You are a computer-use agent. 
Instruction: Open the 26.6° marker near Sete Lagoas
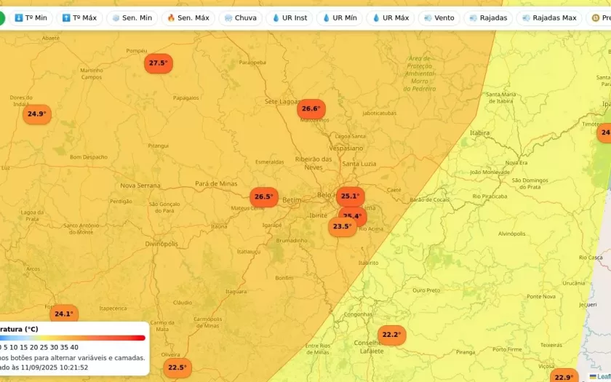point(311,109)
